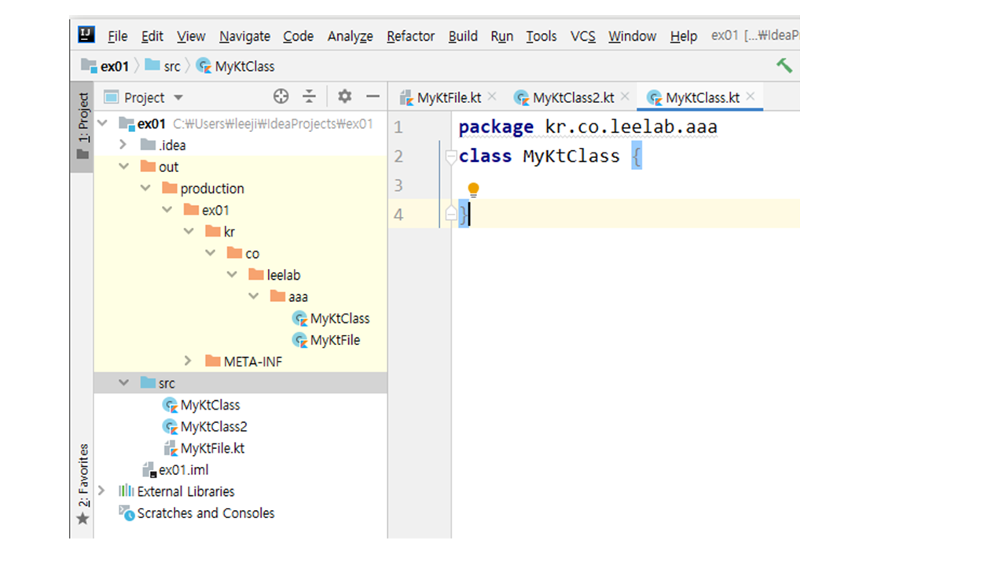1006x566 pixels.
Task: Toggle the 2: Favorites tool window button
Action: coord(83,483)
